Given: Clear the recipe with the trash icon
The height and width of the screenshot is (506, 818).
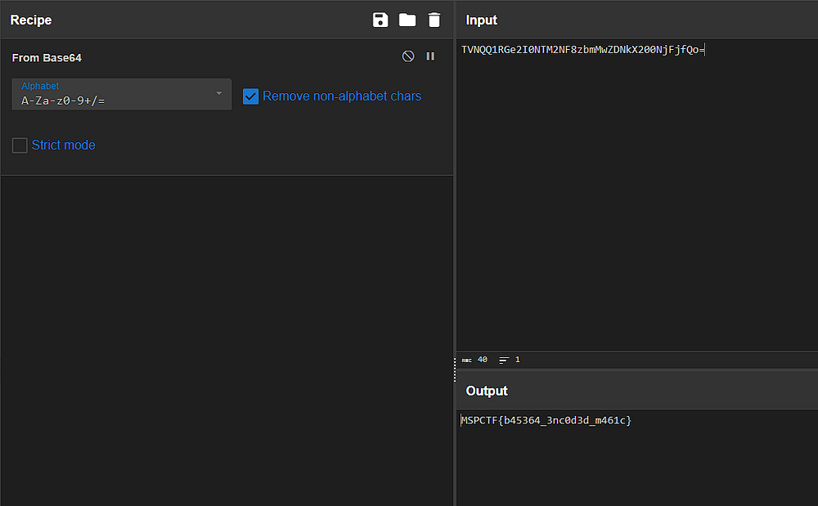Looking at the screenshot, I should tap(434, 20).
